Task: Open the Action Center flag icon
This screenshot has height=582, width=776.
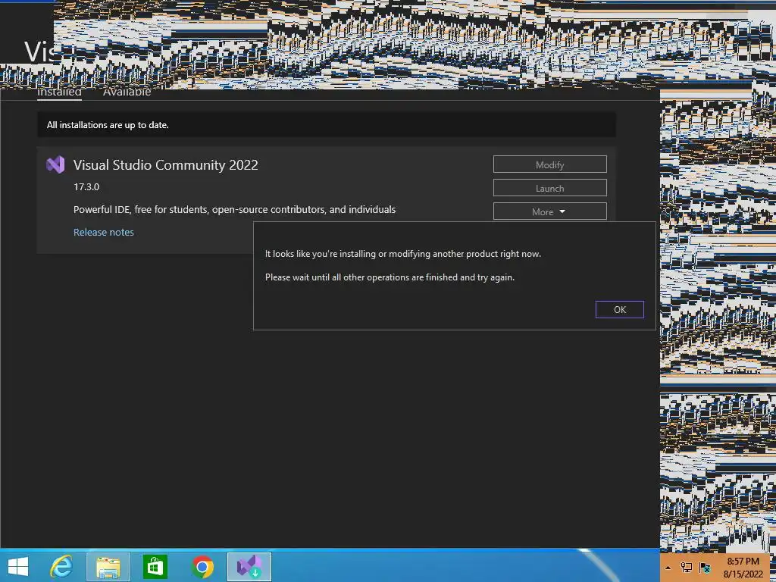Action: click(705, 568)
